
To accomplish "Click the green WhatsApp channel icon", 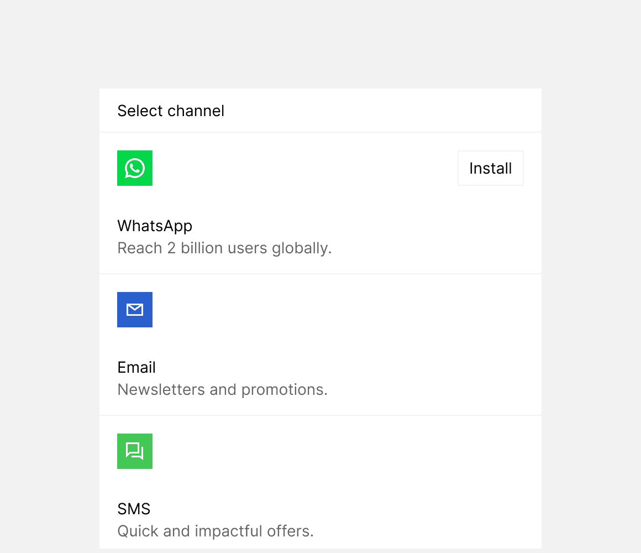I will coord(135,168).
